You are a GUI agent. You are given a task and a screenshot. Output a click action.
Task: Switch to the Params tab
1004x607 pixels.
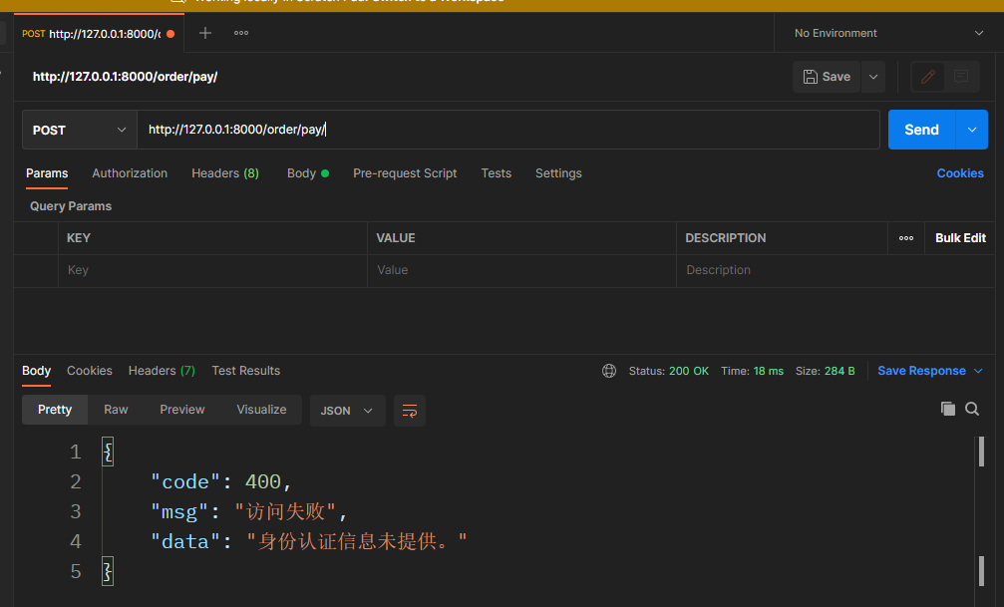[x=47, y=173]
